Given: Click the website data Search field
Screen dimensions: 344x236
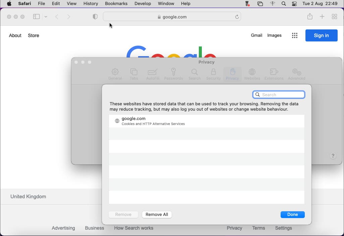Looking at the screenshot, I should (x=279, y=95).
